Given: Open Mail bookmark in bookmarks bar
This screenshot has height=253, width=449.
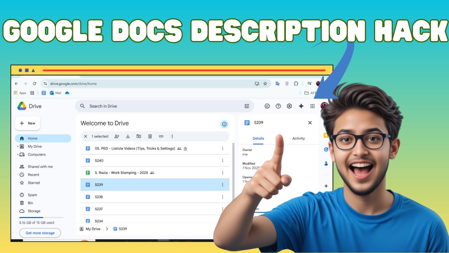Looking at the screenshot, I should click(x=55, y=93).
